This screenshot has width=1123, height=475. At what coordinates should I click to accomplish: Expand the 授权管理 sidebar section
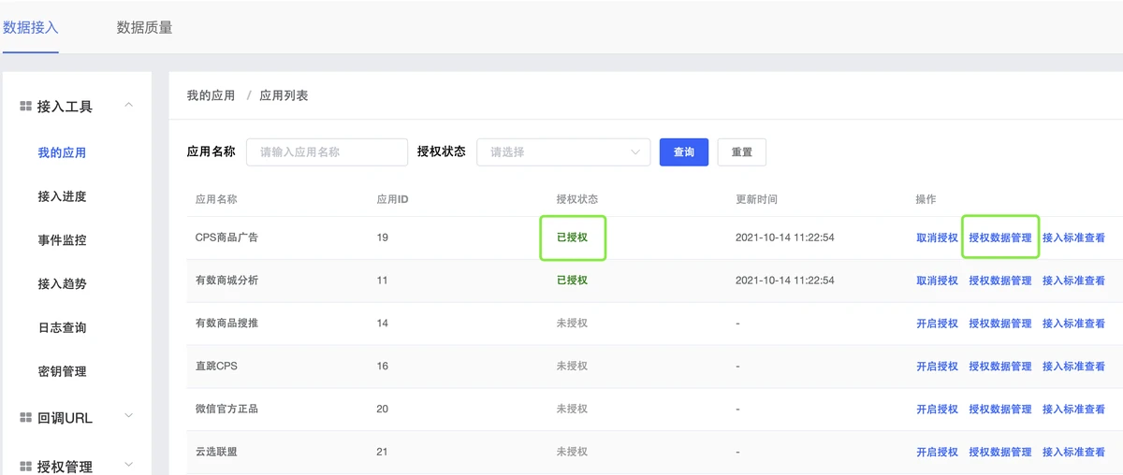[x=129, y=465]
